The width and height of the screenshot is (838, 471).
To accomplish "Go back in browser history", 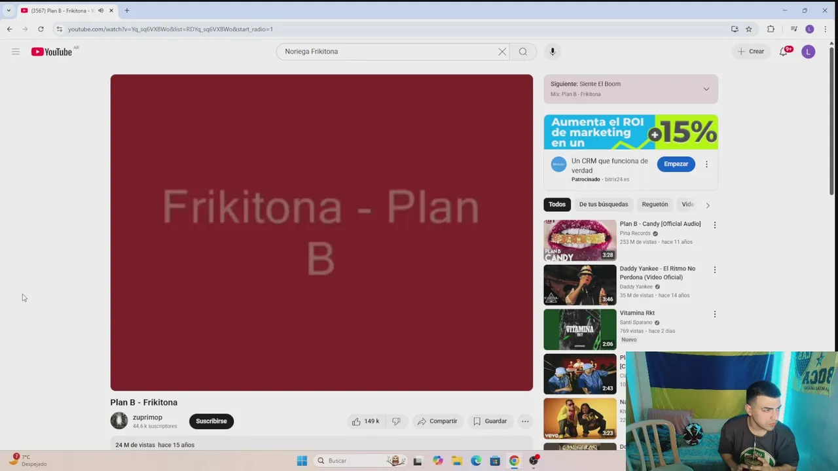I will tap(9, 29).
